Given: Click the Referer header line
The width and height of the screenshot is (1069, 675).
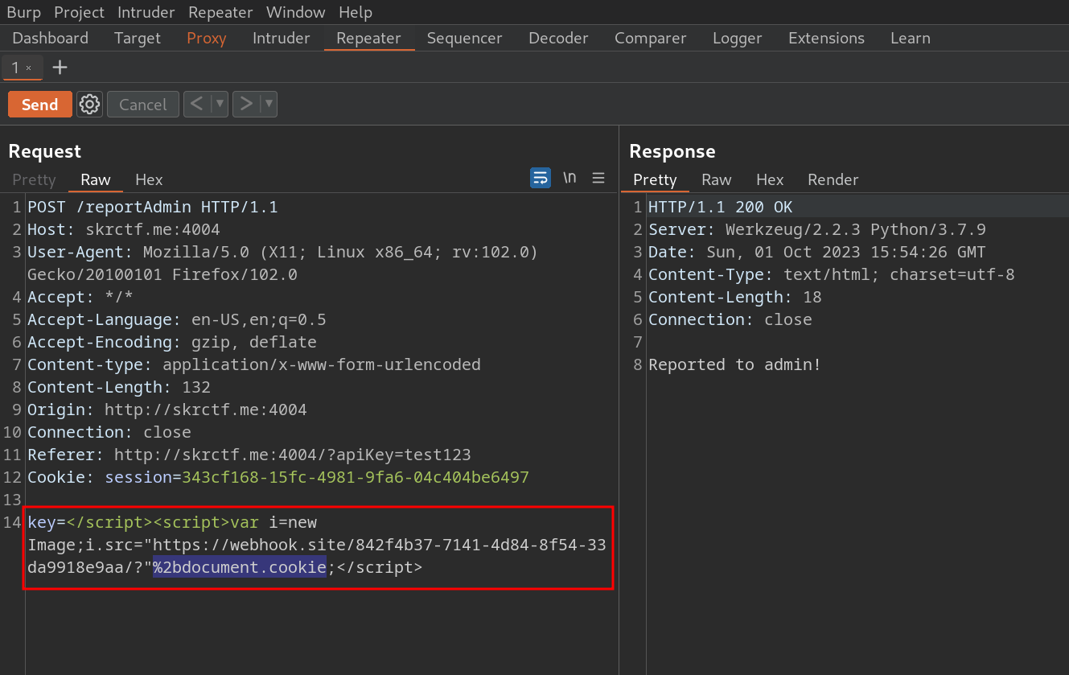Looking at the screenshot, I should (249, 455).
